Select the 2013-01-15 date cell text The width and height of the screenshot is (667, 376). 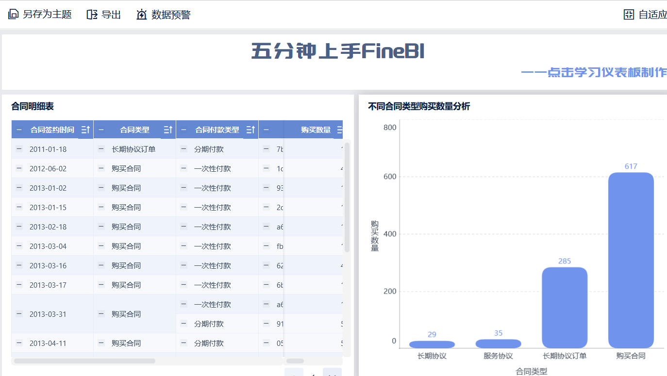[48, 208]
